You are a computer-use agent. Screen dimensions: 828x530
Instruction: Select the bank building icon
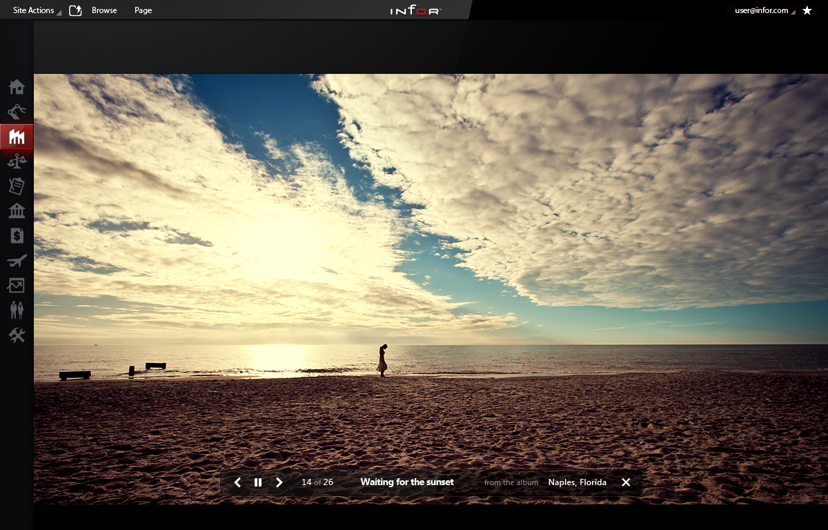click(17, 211)
